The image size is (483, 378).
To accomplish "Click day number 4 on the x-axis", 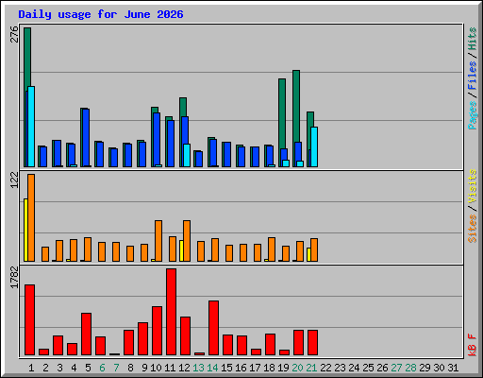I will [74, 368].
